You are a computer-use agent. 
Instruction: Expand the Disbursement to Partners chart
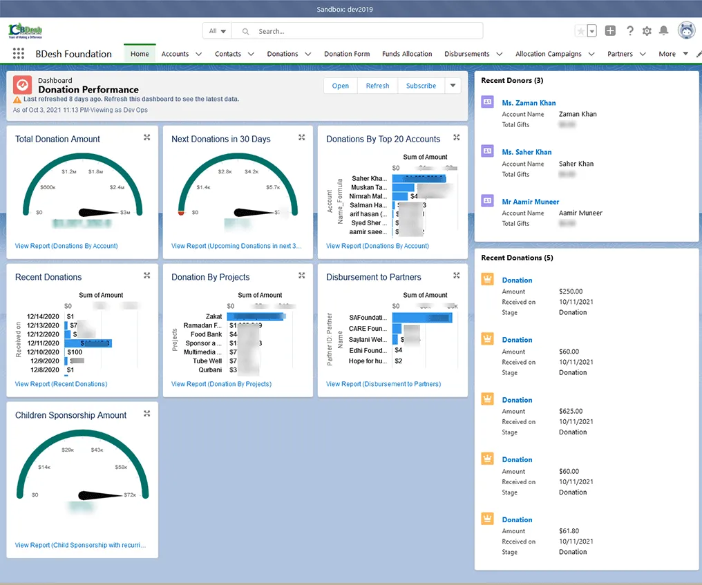coord(457,276)
